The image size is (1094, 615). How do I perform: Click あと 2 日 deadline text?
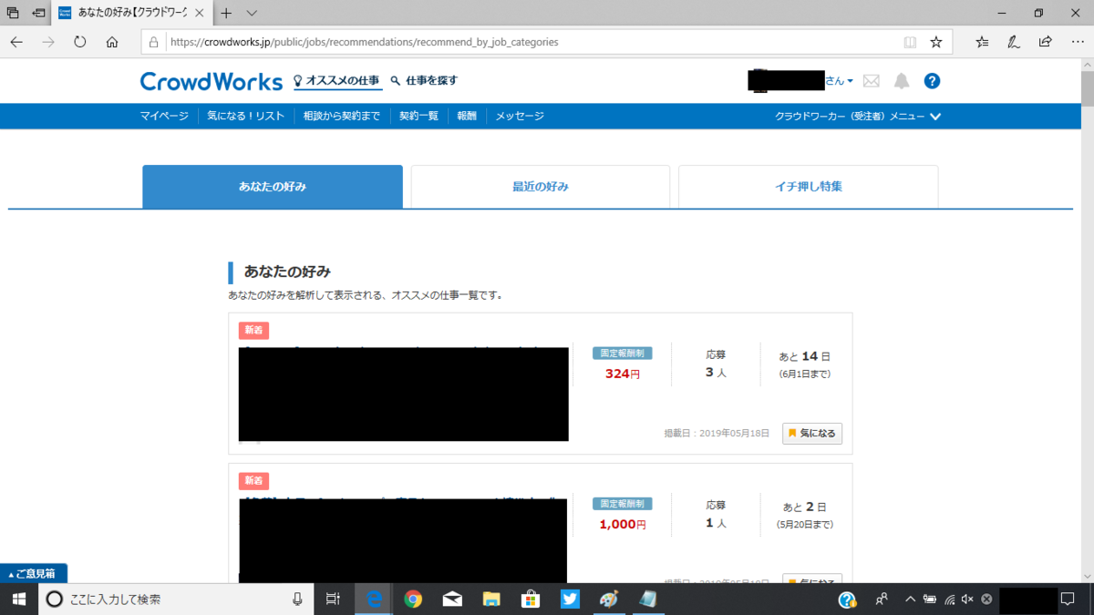point(804,507)
